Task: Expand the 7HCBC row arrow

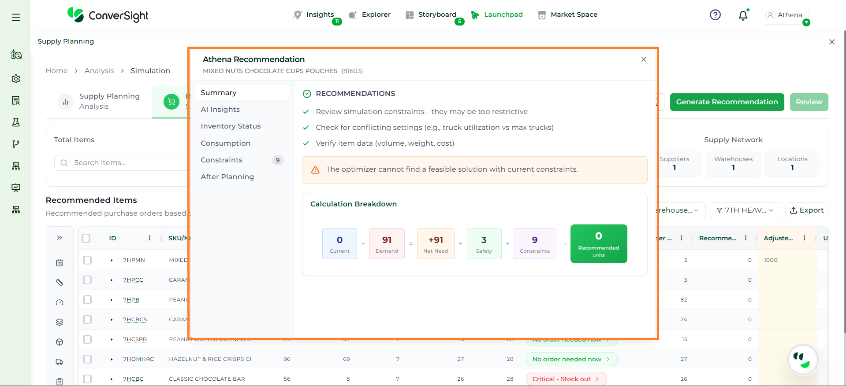Action: pos(112,379)
